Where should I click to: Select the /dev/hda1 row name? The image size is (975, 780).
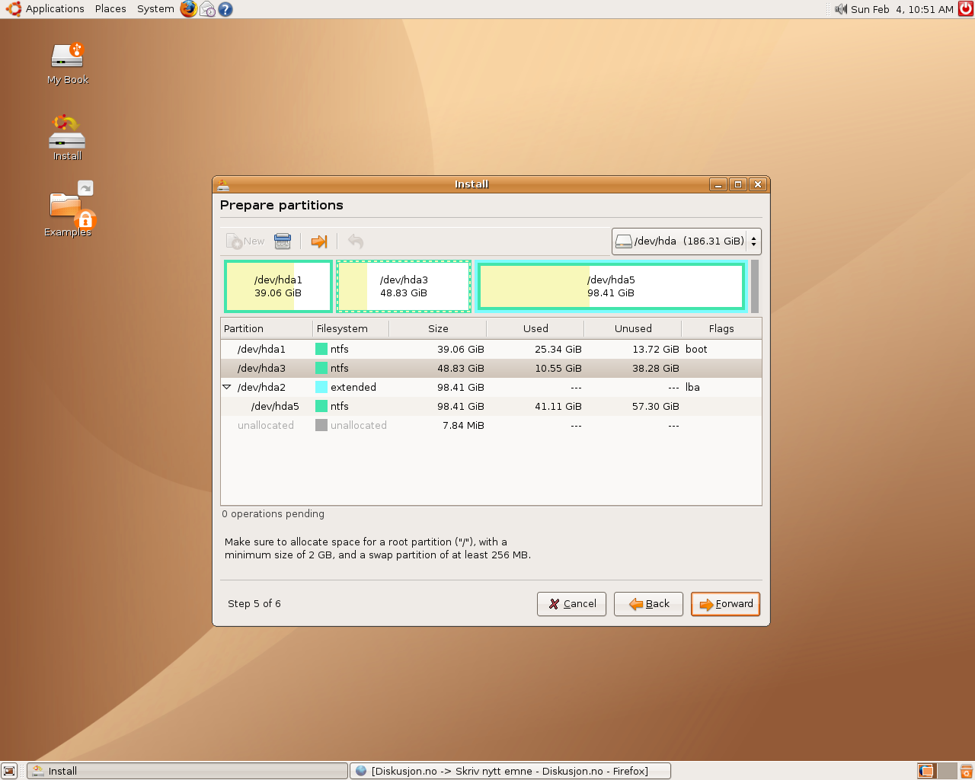pos(261,350)
